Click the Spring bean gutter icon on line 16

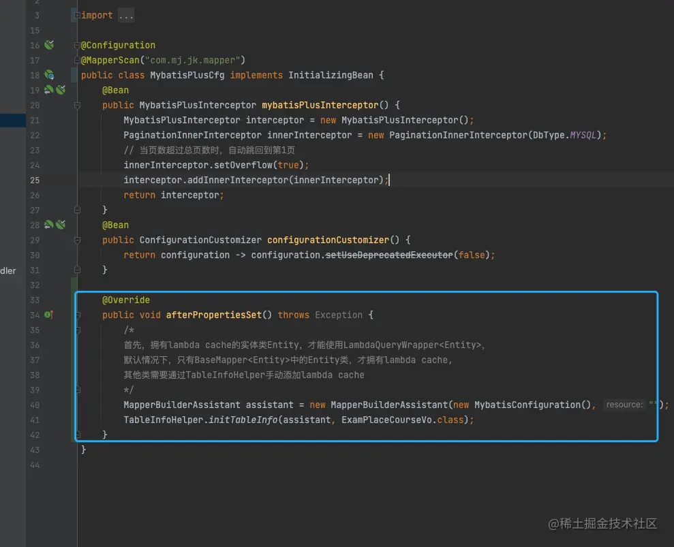[49, 45]
